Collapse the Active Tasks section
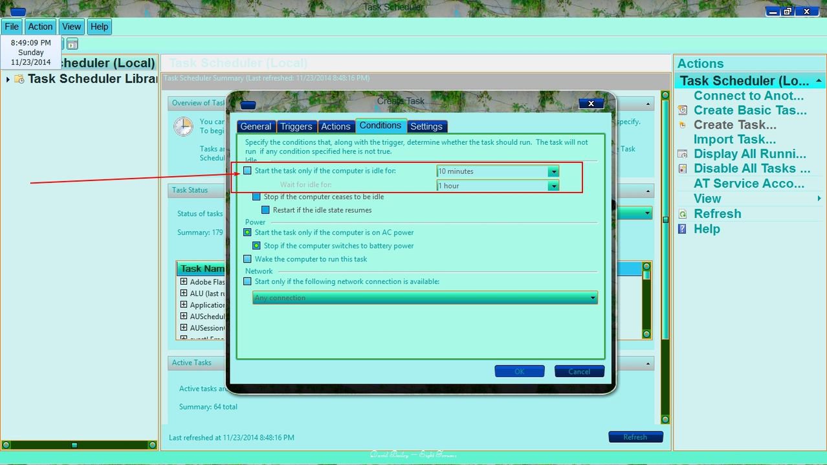 coord(648,363)
